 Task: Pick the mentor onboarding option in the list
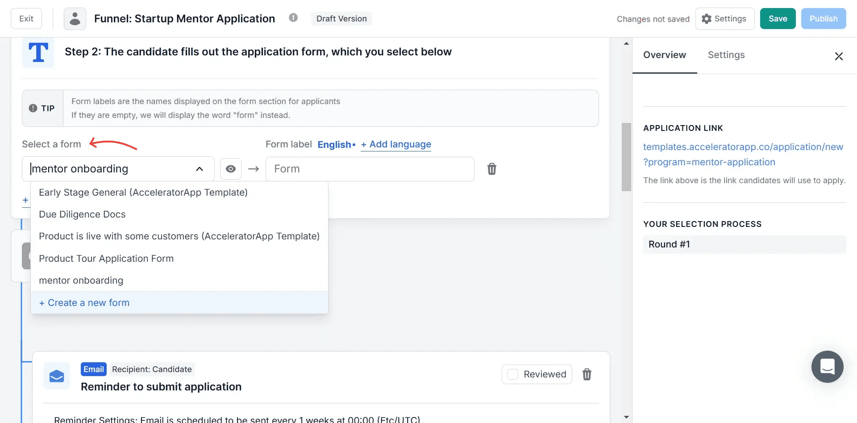click(81, 281)
